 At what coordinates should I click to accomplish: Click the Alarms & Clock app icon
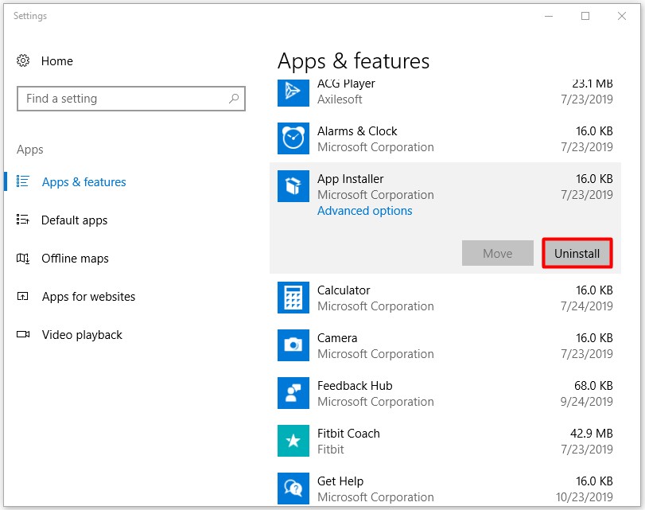[293, 138]
